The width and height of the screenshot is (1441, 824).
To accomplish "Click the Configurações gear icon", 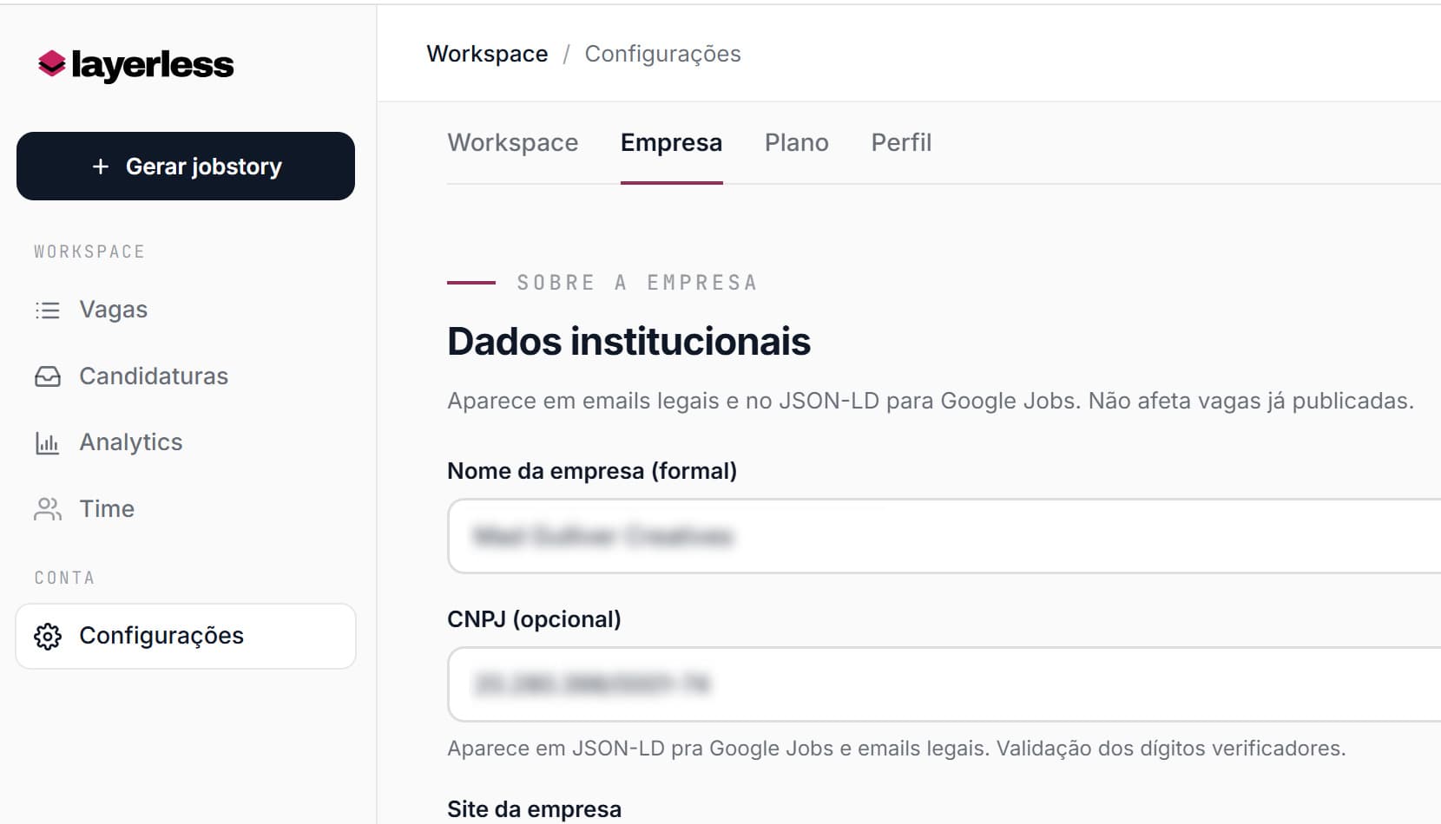I will (48, 636).
